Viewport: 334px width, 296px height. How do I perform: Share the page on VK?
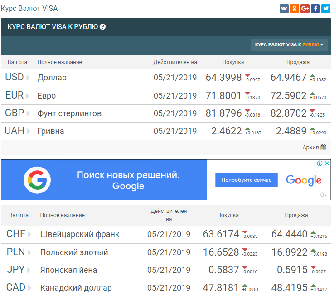click(x=284, y=9)
